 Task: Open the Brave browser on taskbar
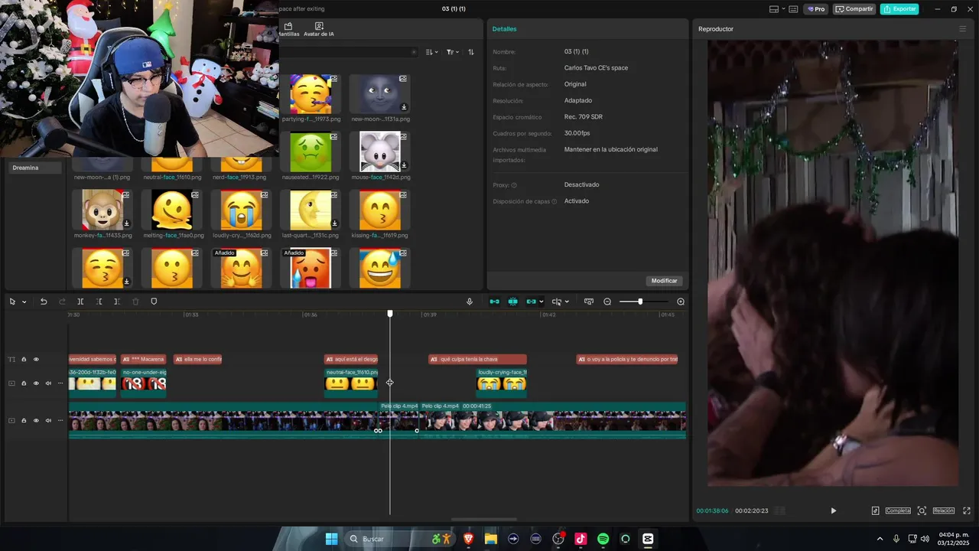(468, 539)
